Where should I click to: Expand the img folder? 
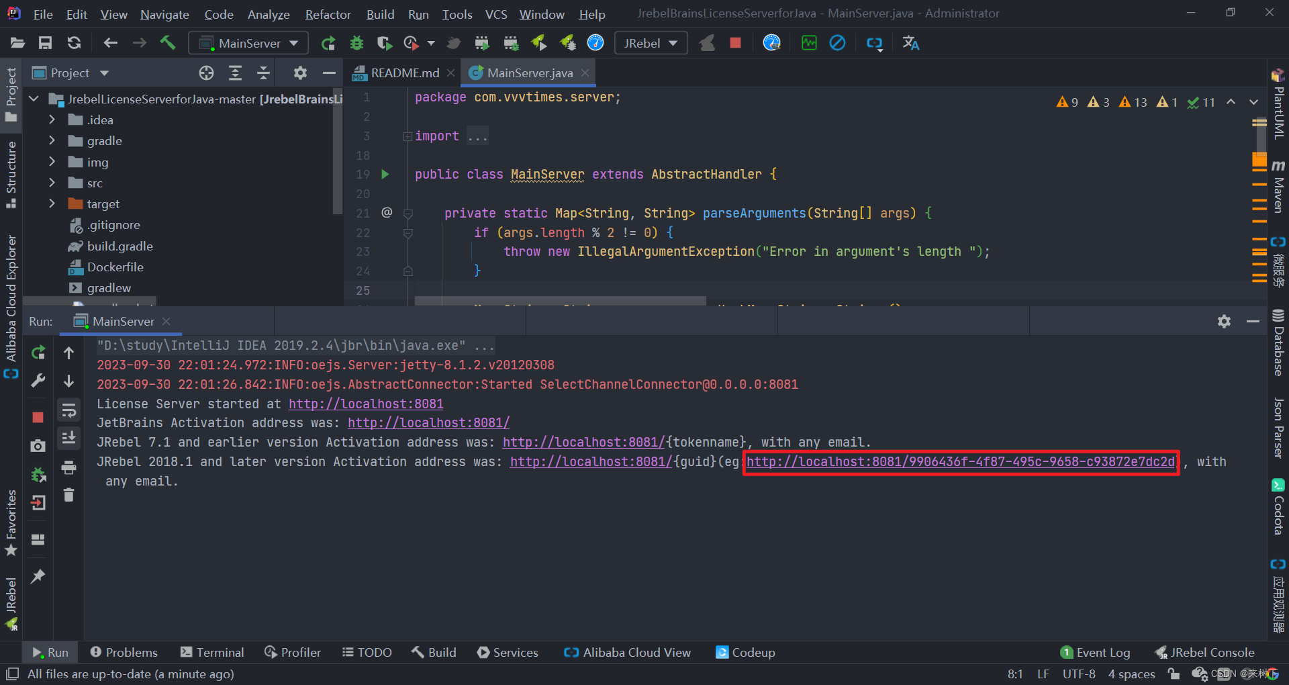(x=52, y=162)
